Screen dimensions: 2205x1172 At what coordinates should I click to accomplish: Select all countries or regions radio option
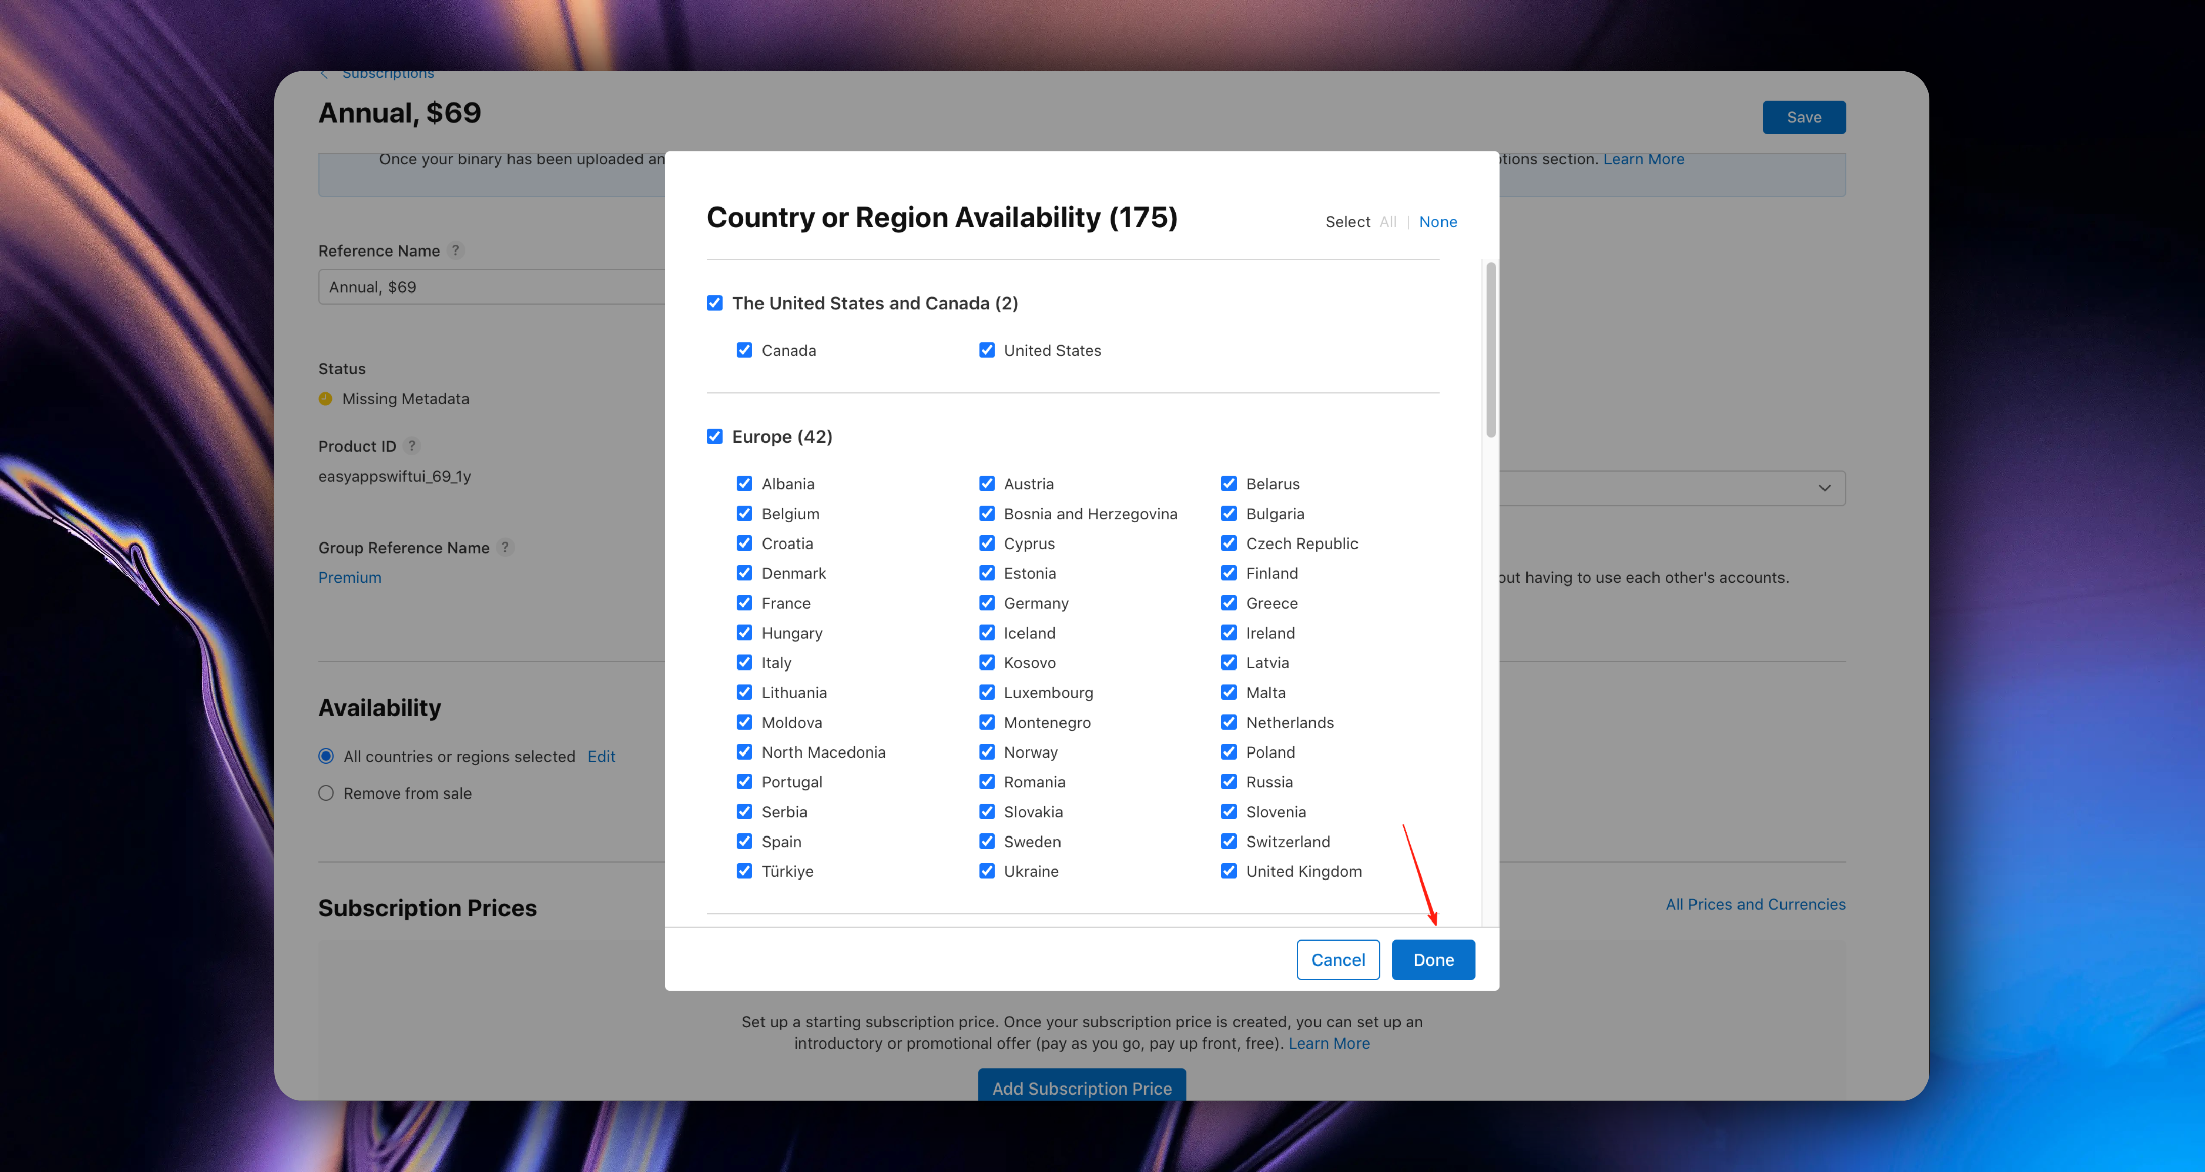pyautogui.click(x=326, y=756)
